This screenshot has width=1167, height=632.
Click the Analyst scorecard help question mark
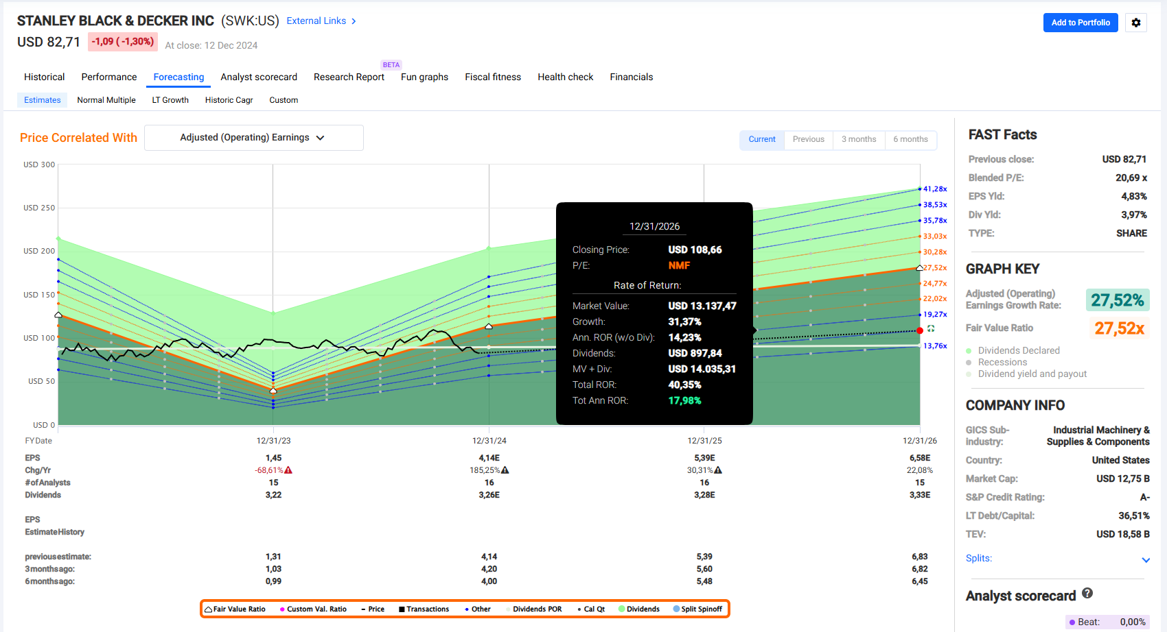(1087, 594)
